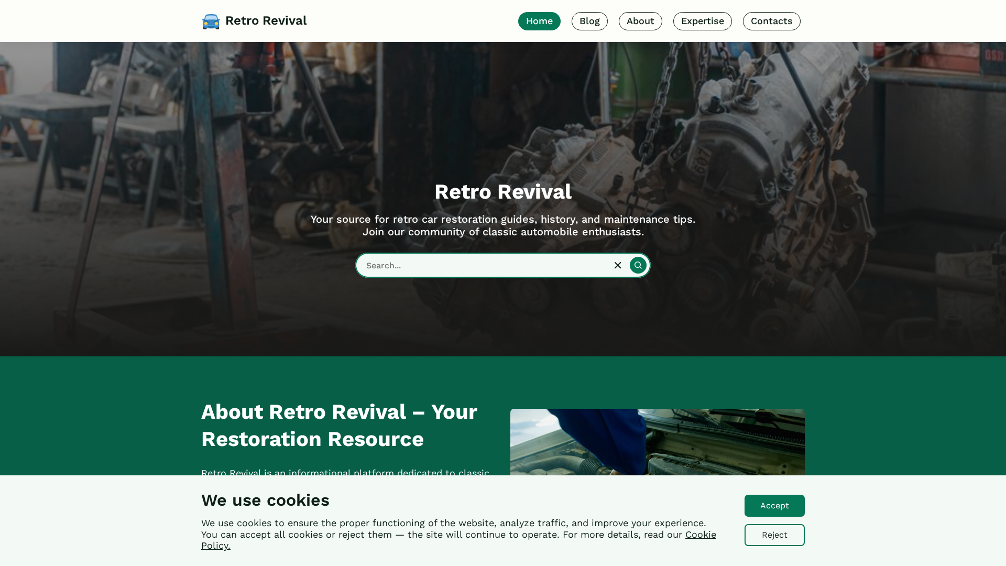Image resolution: width=1006 pixels, height=566 pixels.
Task: Click the About Retro Revival section heading
Action: (x=339, y=426)
